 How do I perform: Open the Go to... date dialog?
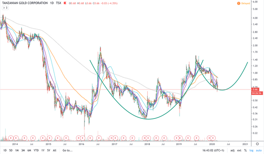68,150
